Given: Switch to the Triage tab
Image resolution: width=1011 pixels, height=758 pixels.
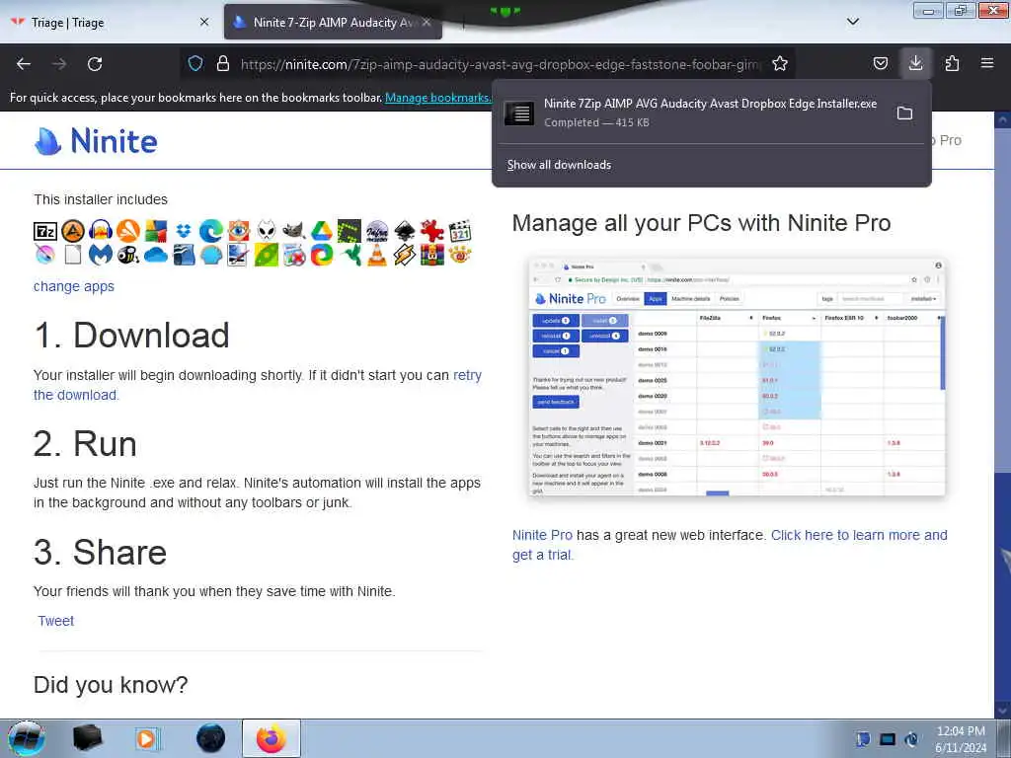Looking at the screenshot, I should 110,23.
